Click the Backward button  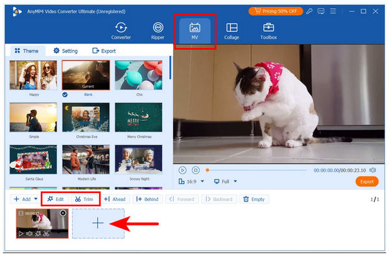(219, 199)
